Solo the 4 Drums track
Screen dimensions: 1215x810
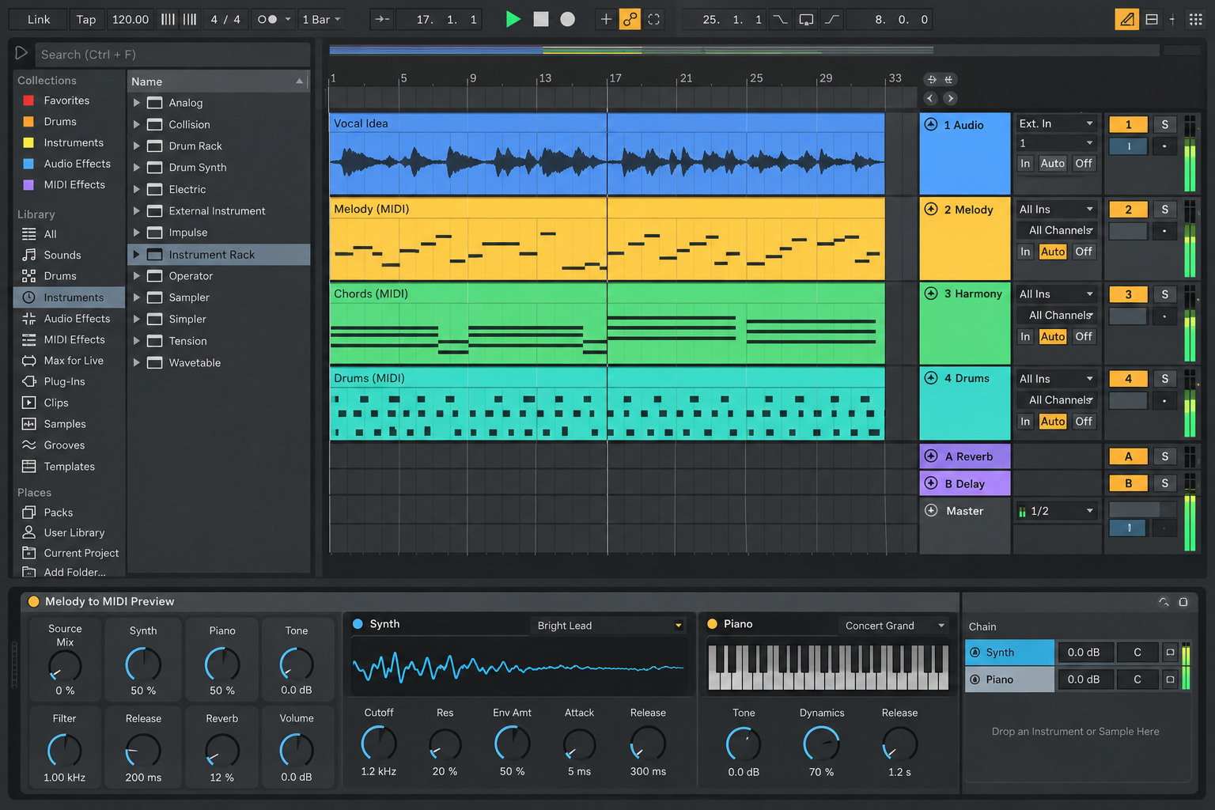click(x=1164, y=379)
